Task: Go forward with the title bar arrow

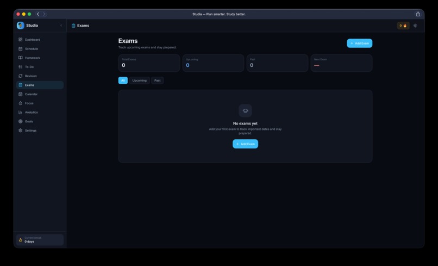Action: tap(44, 14)
